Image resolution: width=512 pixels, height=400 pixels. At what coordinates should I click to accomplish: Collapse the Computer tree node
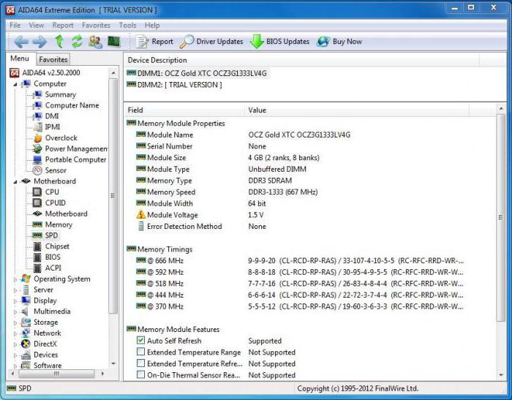(x=15, y=84)
